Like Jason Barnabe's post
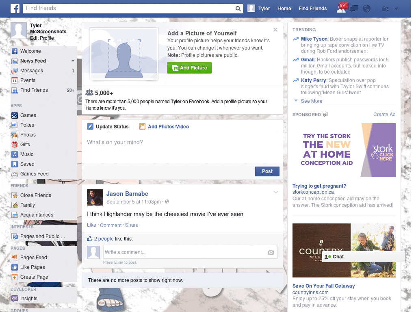 (91, 225)
